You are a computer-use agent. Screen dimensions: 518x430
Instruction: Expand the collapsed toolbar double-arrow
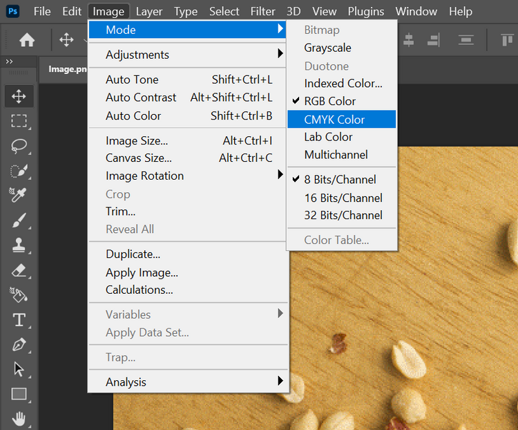[9, 62]
